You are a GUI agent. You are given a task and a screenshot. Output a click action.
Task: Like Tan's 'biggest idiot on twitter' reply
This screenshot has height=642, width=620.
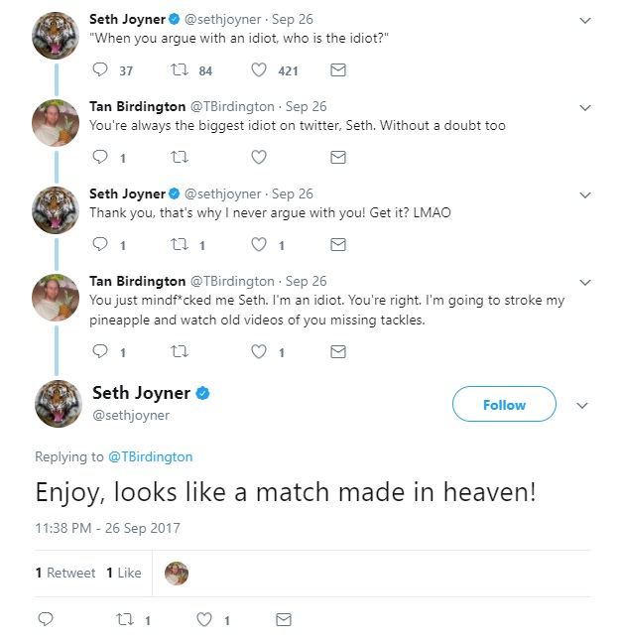click(259, 157)
